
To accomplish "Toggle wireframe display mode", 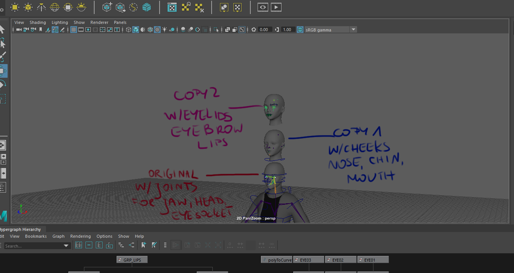I will coord(128,30).
